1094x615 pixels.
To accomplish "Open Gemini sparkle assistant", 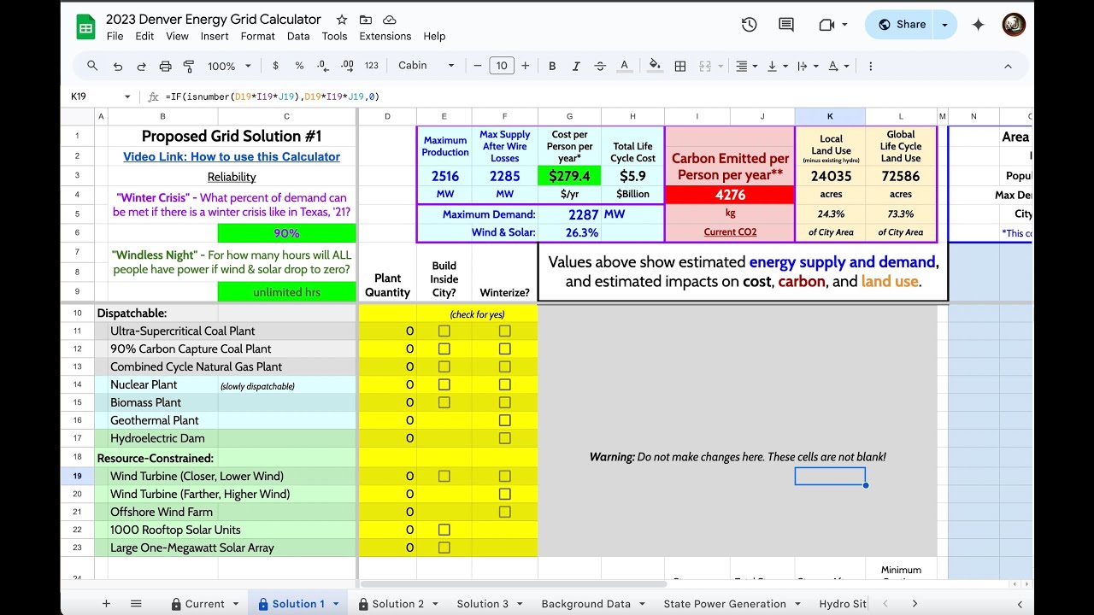I will (979, 25).
